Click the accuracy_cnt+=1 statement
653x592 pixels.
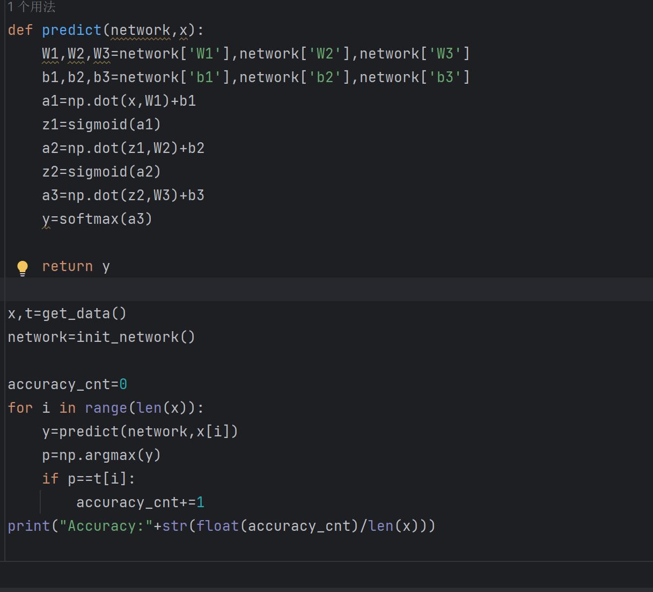[x=140, y=502]
